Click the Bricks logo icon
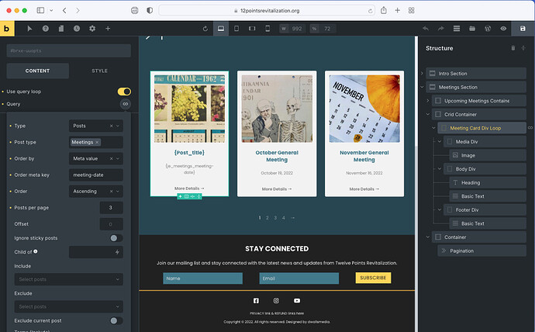Screen dimensions: 535x332 pyautogui.click(x=7, y=29)
